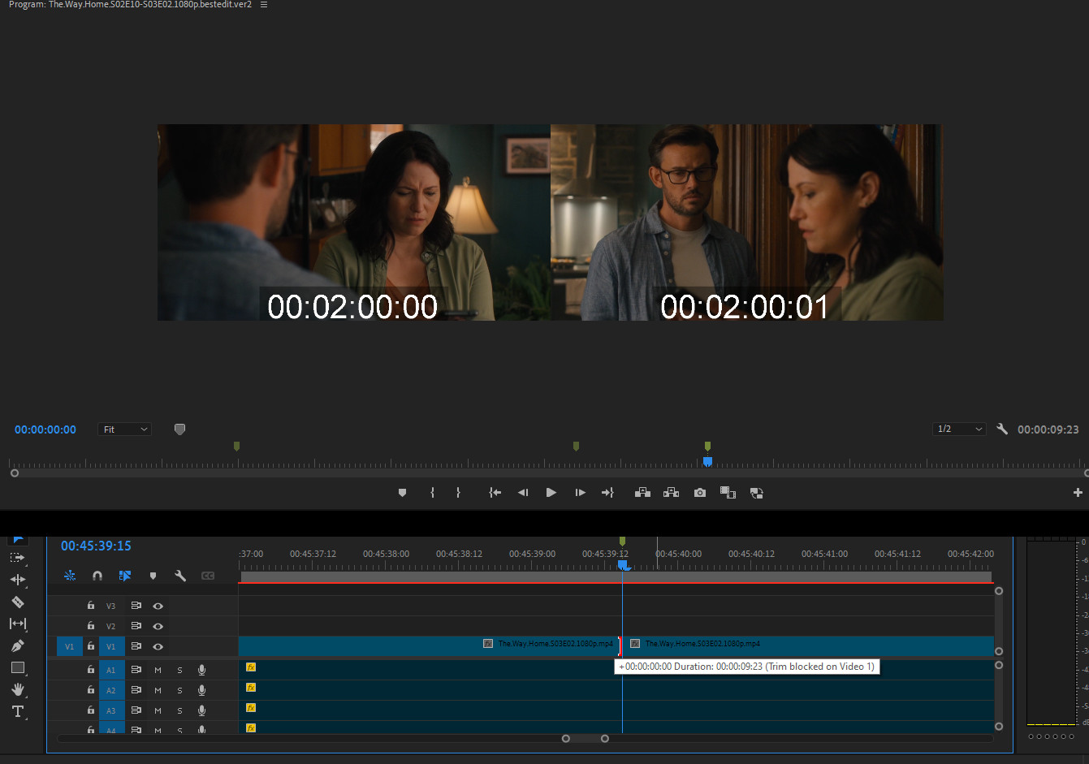Click the marker icon beside Fit dropdown
The image size is (1089, 764).
pyautogui.click(x=179, y=429)
